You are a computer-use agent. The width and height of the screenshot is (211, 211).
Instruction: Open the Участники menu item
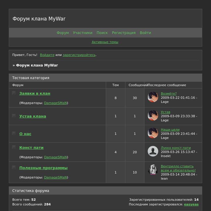83,33
